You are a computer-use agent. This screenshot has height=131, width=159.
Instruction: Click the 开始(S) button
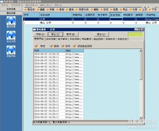pyautogui.click(x=40, y=34)
